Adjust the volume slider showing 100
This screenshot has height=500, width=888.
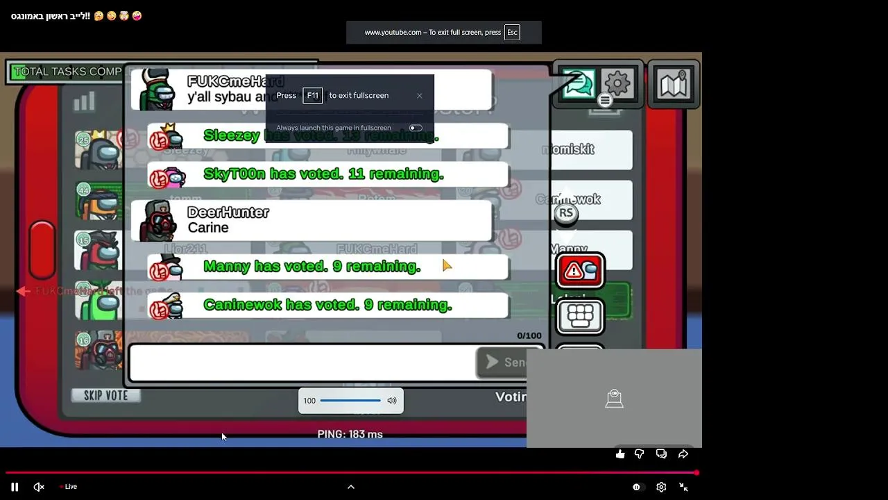[x=350, y=401]
